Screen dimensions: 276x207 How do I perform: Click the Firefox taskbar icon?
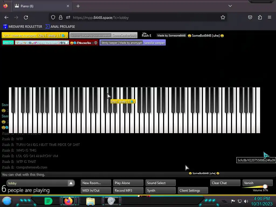(x=68, y=201)
